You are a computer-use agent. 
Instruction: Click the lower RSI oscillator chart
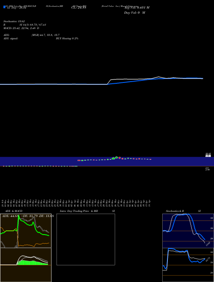pos(188,265)
